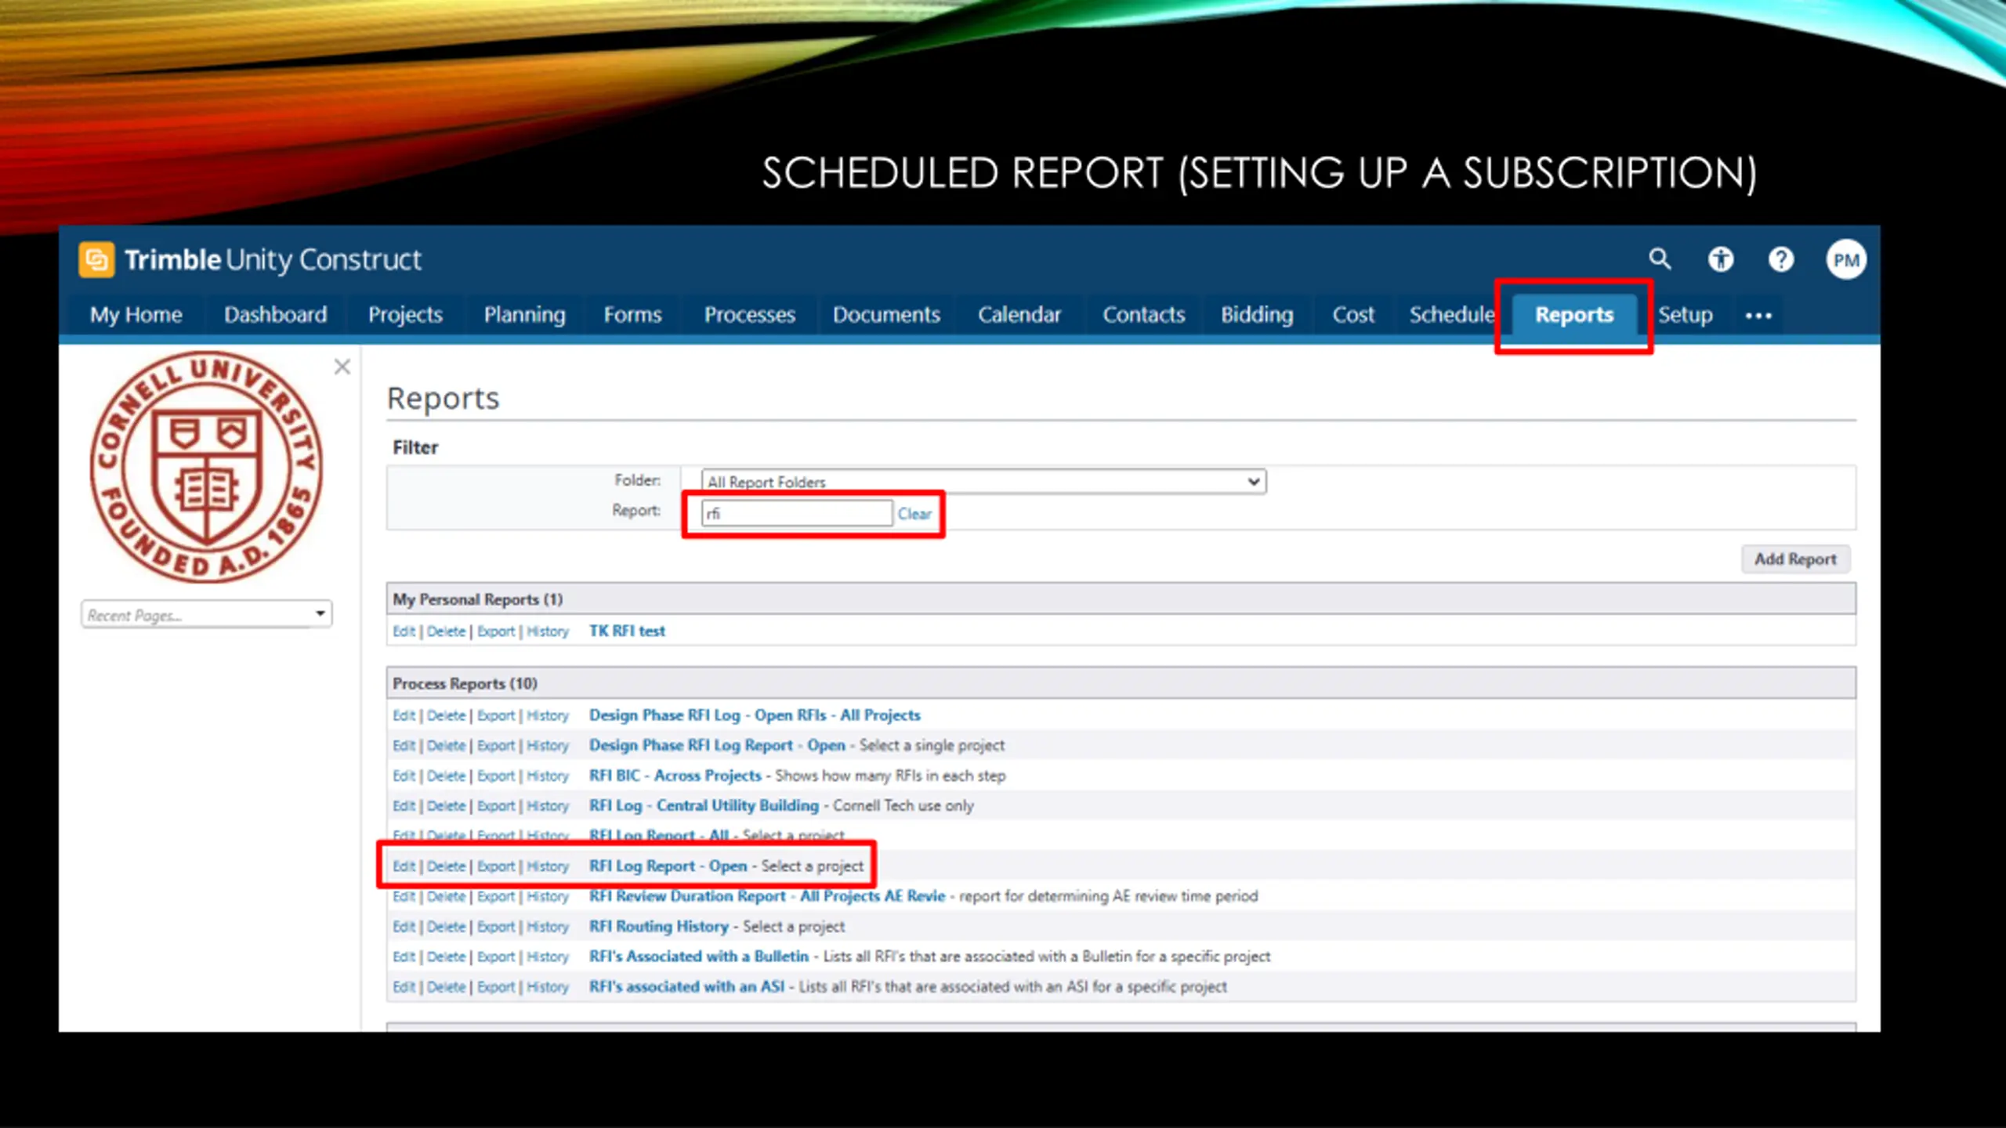Collapse the My Personal Reports (1) section
The image size is (2006, 1128).
[x=477, y=599]
